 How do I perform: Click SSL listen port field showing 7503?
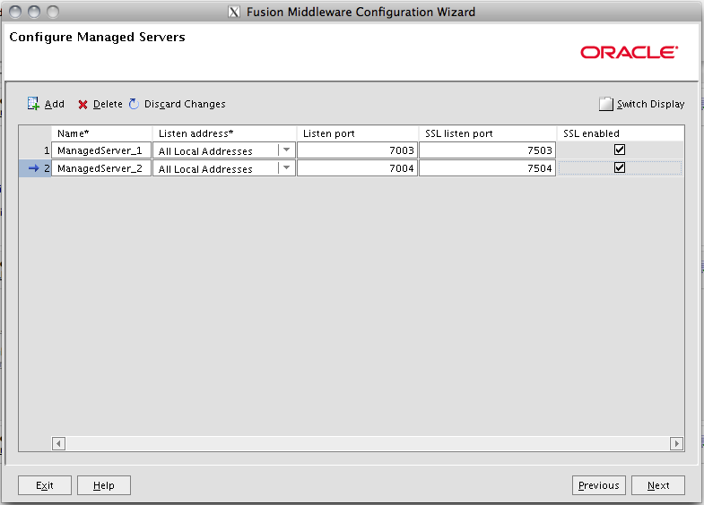click(x=488, y=150)
